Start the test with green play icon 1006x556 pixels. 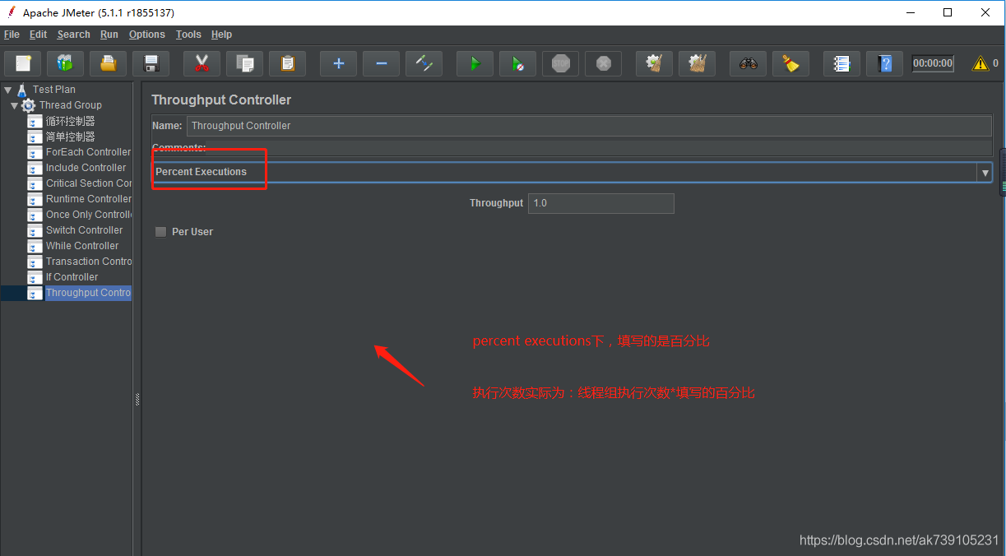point(475,63)
